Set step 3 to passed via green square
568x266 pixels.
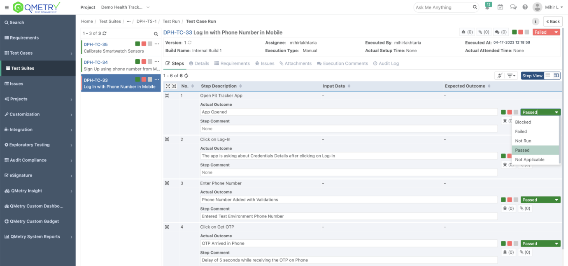[x=503, y=200]
